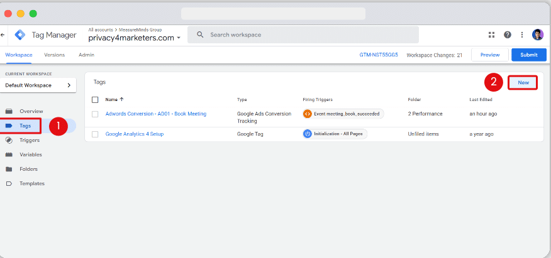The image size is (551, 258).
Task: Click the Submit button
Action: point(529,55)
